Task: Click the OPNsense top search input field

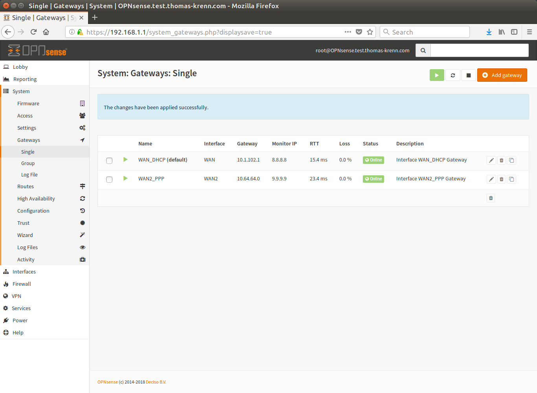Action: point(479,50)
